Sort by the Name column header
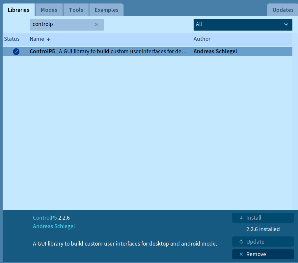The image size is (298, 263). tap(37, 39)
